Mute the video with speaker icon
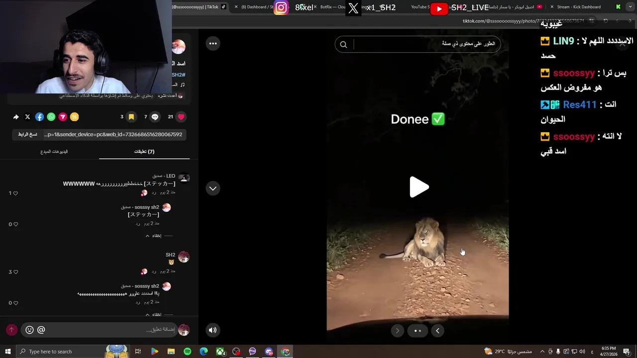The image size is (637, 358). click(x=212, y=330)
